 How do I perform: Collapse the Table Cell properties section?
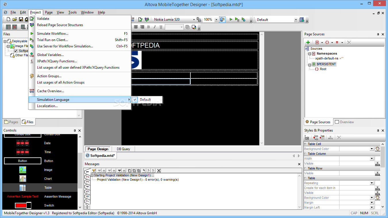305,144
